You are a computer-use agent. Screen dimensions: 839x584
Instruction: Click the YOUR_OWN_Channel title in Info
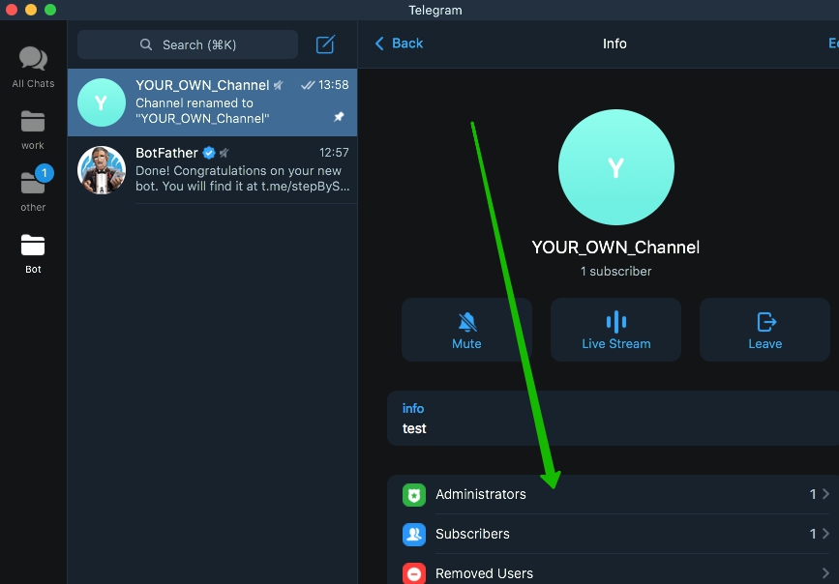pos(615,248)
